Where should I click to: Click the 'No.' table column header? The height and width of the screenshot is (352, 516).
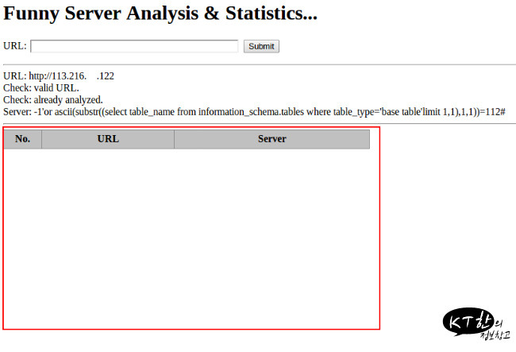23,139
